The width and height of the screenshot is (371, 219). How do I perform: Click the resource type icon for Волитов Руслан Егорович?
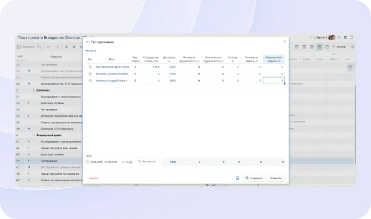click(90, 74)
